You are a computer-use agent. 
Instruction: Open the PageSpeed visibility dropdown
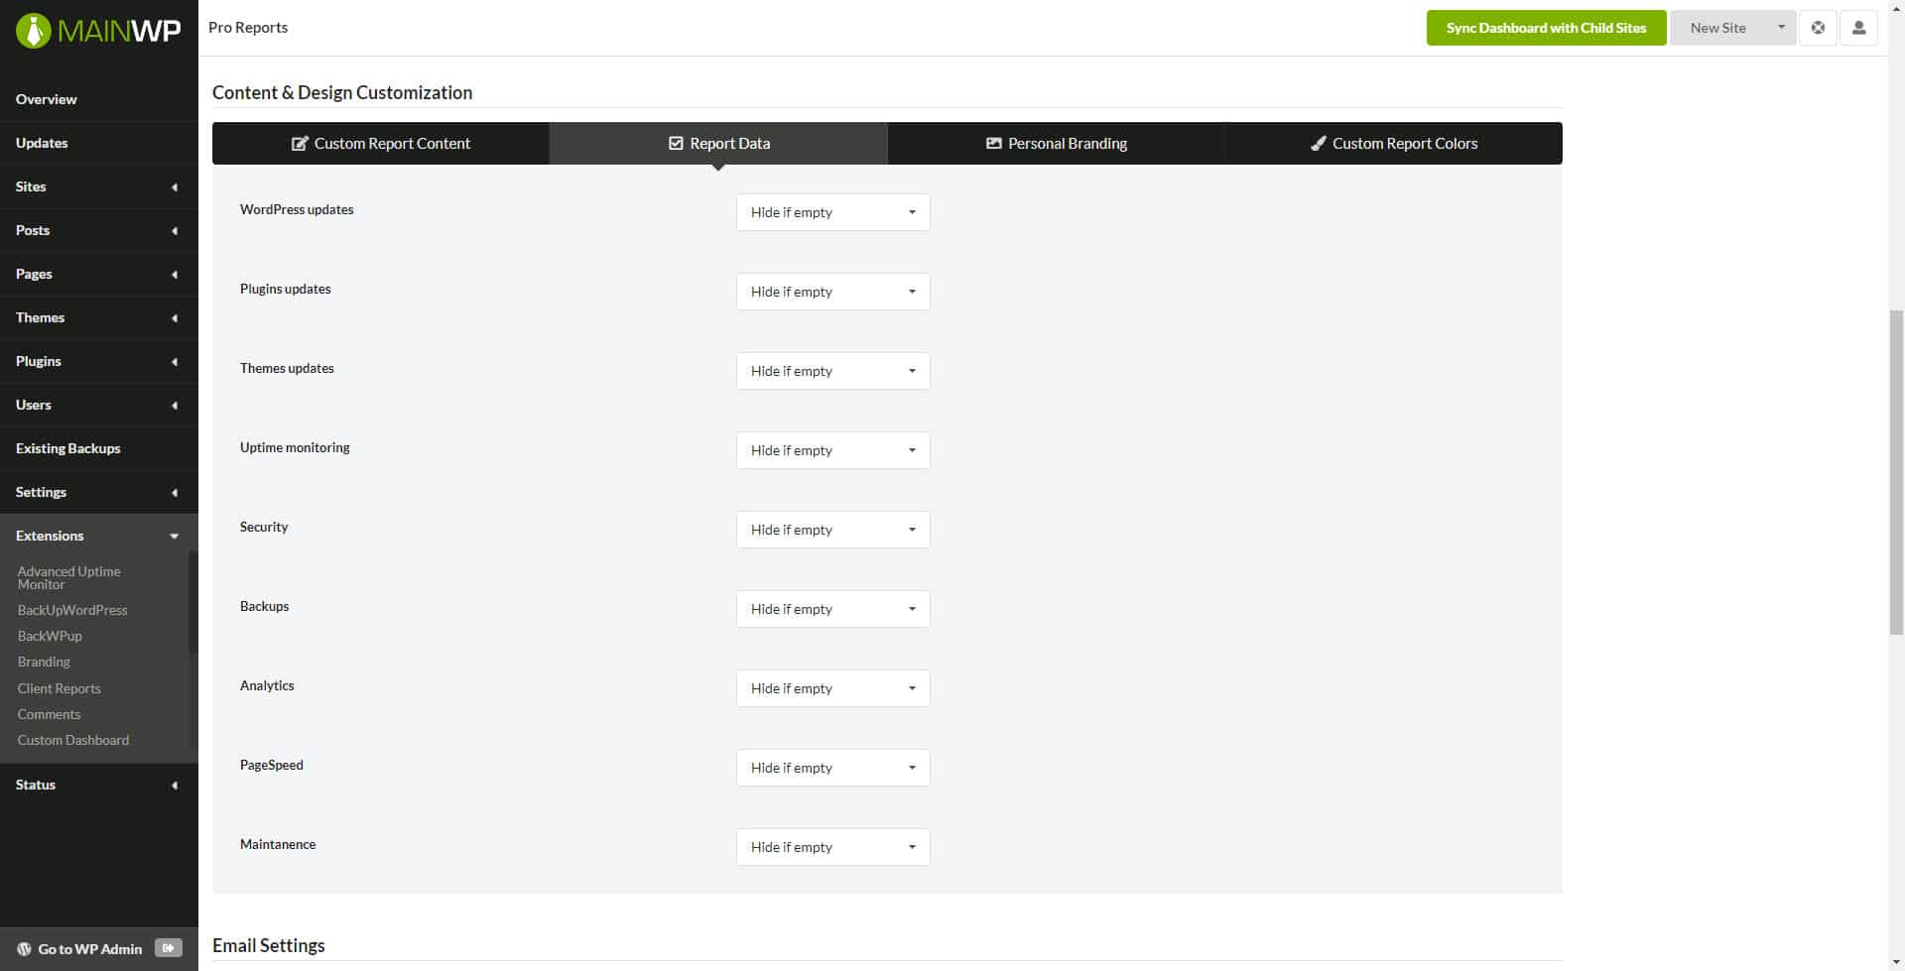(832, 768)
